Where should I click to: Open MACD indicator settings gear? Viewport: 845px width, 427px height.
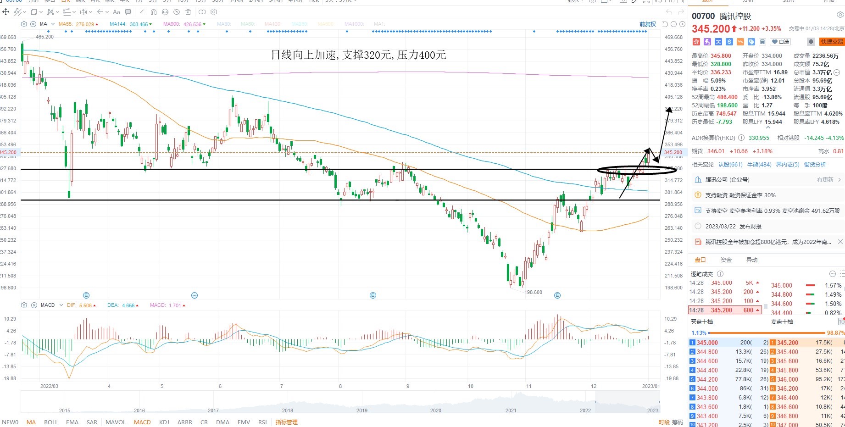24,305
